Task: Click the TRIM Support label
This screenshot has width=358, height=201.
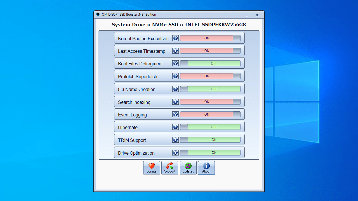Action: pyautogui.click(x=132, y=140)
